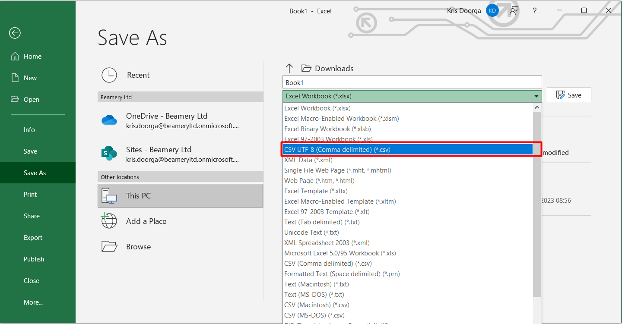Open the file type dropdown arrow
Image resolution: width=622 pixels, height=324 pixels.
click(x=536, y=96)
